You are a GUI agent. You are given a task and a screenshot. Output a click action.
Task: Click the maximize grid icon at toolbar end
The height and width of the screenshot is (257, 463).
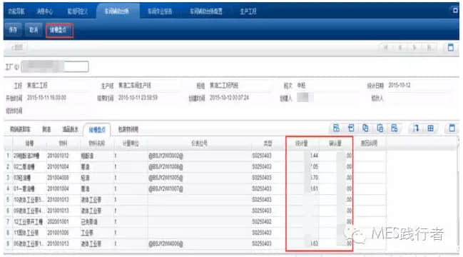(x=452, y=128)
